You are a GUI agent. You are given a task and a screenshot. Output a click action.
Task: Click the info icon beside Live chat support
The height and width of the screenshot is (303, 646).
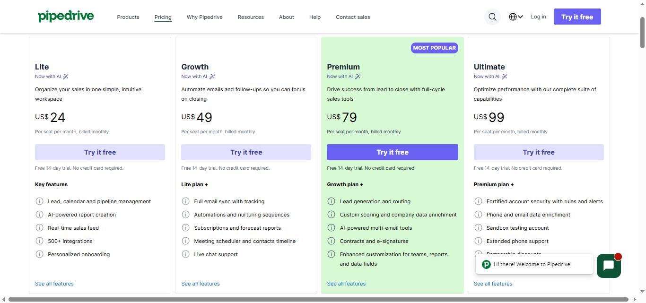pos(186,254)
